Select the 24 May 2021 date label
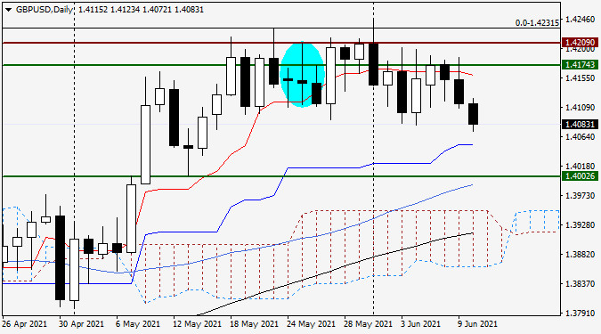The image size is (601, 334). click(x=311, y=324)
